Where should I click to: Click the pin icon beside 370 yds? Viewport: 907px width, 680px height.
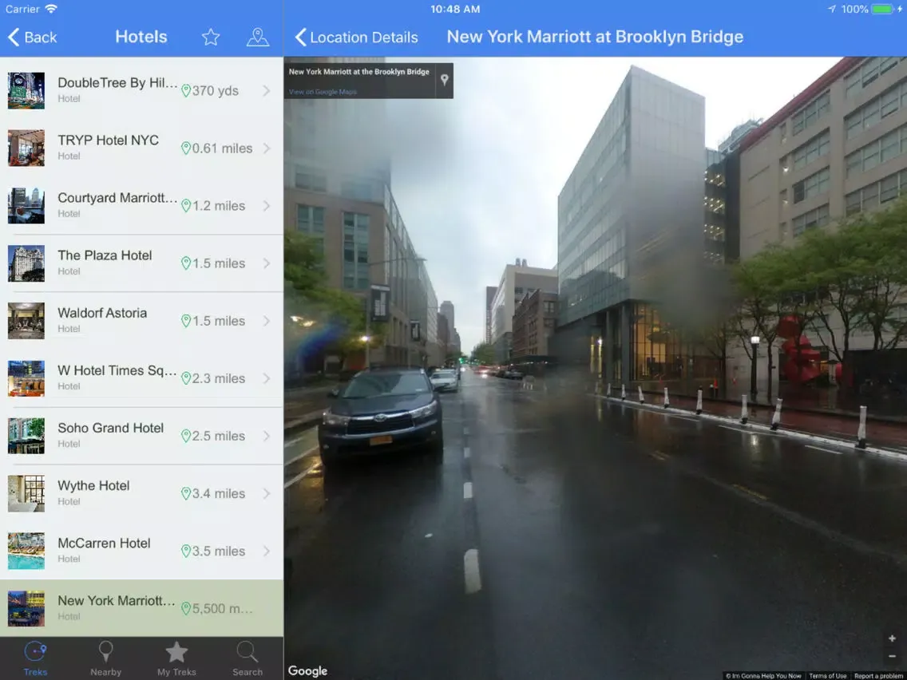click(x=186, y=91)
